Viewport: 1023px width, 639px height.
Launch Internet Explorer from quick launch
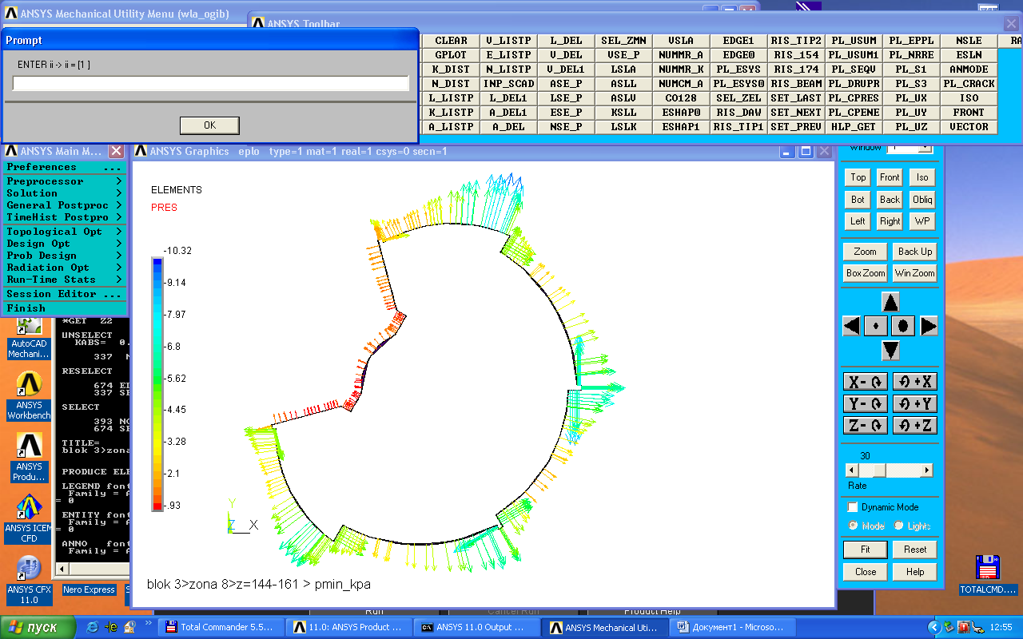click(x=93, y=627)
